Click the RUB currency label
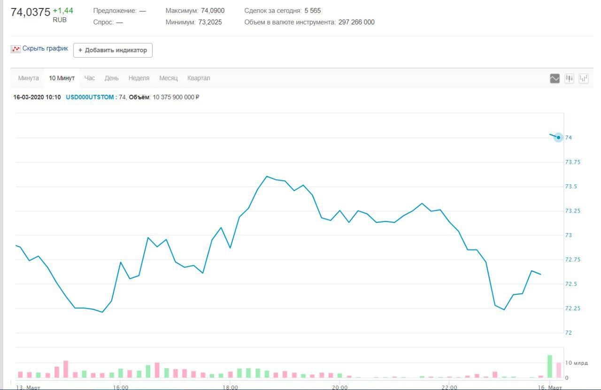 [60, 20]
